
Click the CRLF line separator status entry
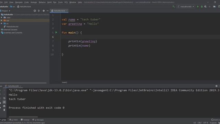[x=199, y=123]
